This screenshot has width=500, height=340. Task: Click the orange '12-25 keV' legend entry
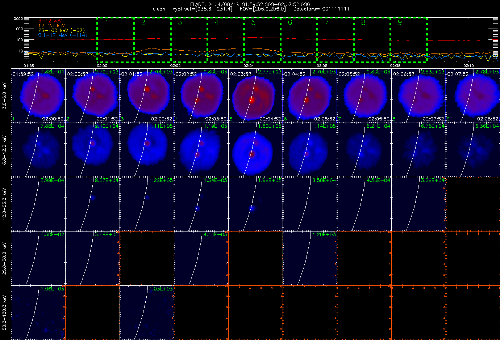[x=52, y=26]
